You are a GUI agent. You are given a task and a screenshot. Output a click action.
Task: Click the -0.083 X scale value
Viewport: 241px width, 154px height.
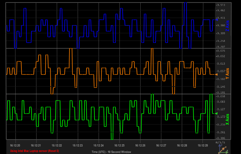220,102
